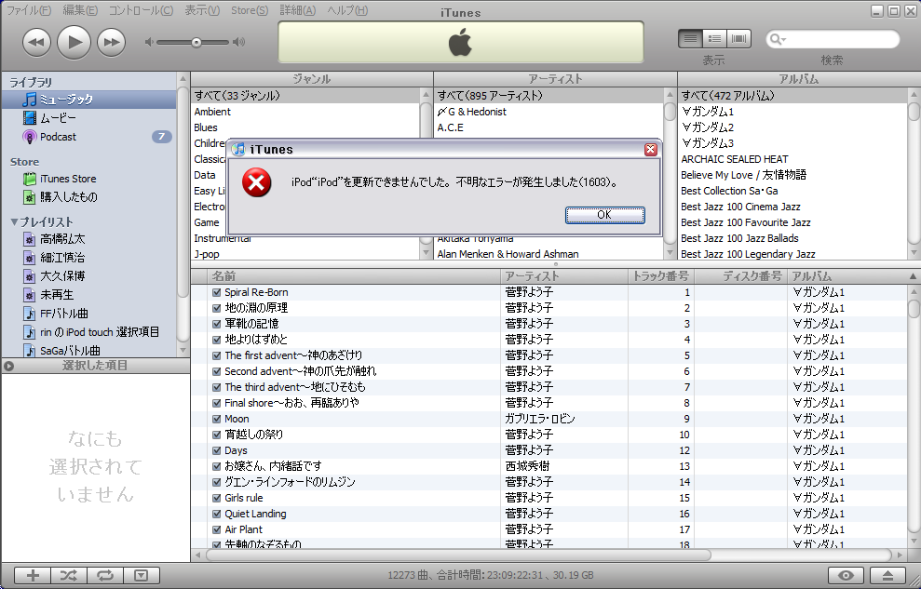
Task: Toggle shuffle playback button
Action: 69,575
